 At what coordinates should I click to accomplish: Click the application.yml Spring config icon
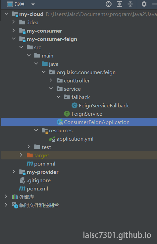click(x=52, y=139)
